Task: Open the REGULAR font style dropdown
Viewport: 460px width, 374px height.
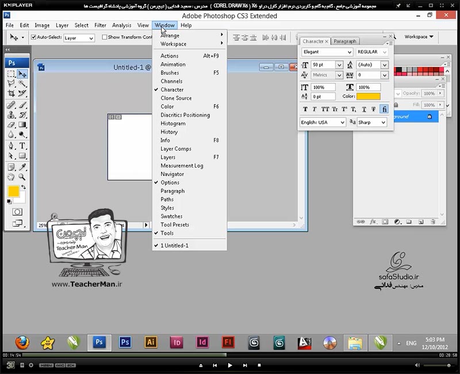Action: [x=385, y=52]
